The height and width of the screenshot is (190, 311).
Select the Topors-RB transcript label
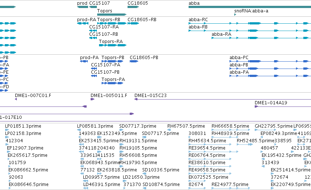pos(109,20)
